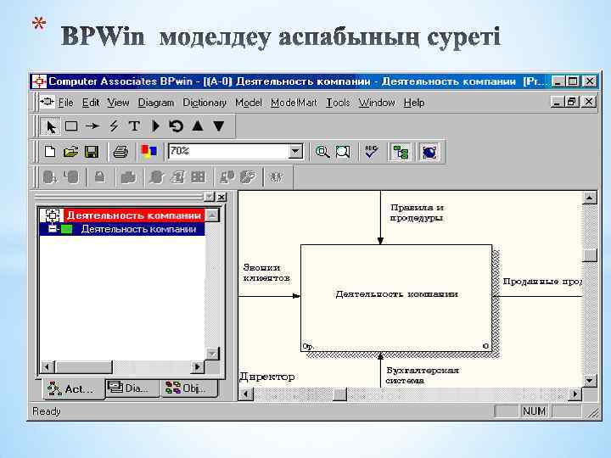
Task: Open the Help menu
Action: (414, 103)
